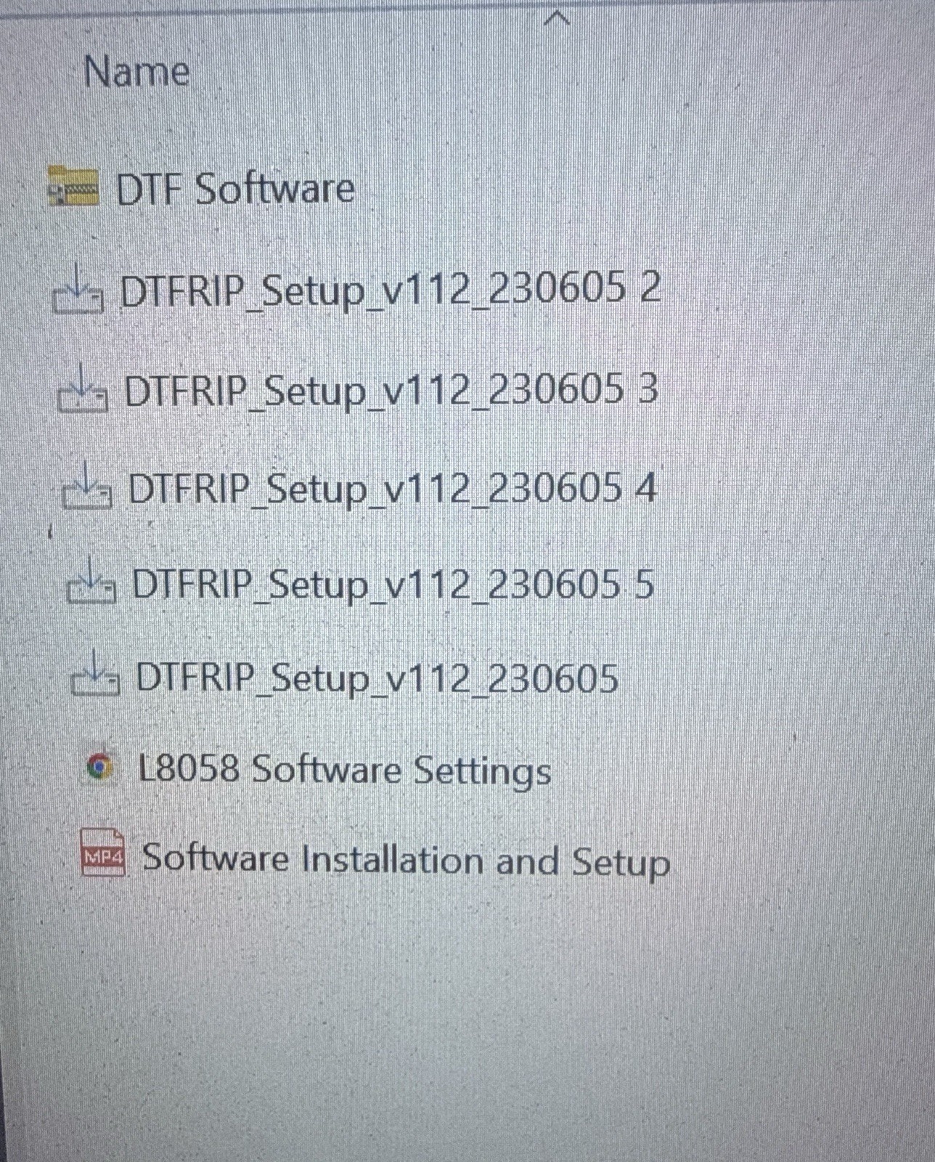Select file named DTFRIP_Setup_v112_230605 4
Image resolution: width=935 pixels, height=1162 pixels.
click(x=392, y=489)
